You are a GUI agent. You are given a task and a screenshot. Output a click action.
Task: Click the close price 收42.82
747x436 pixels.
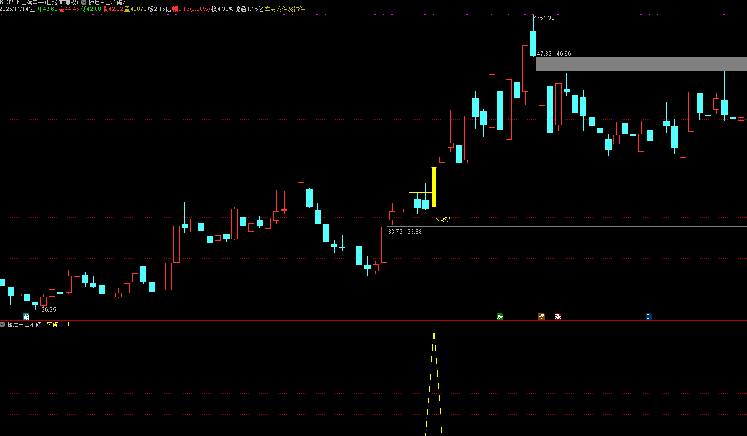[x=113, y=9]
